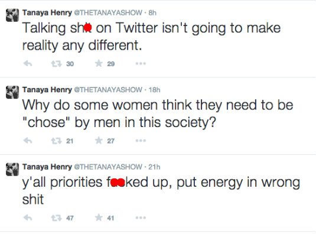This screenshot has height=234, width=316.
Task: Open more options on the 21h tweet
Action: (x=141, y=217)
